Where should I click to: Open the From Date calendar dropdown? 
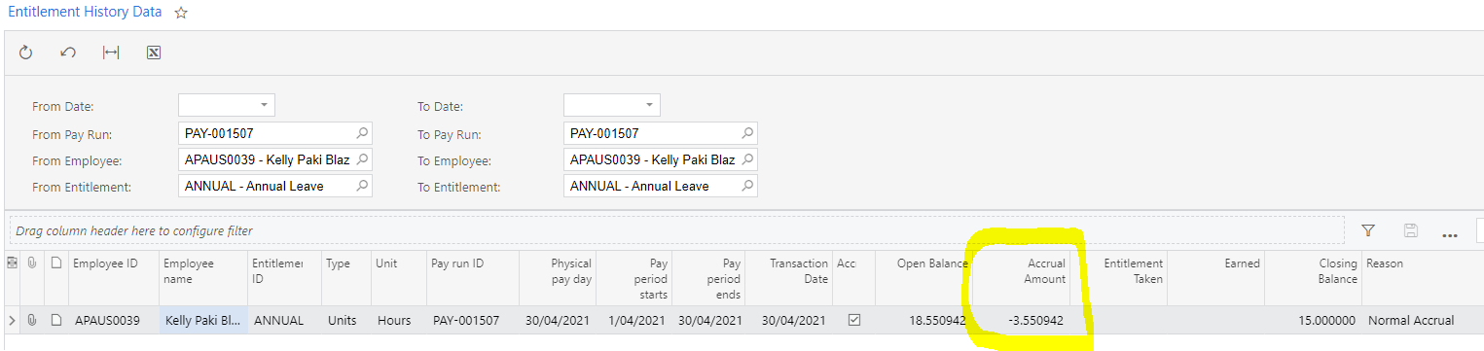pos(263,105)
